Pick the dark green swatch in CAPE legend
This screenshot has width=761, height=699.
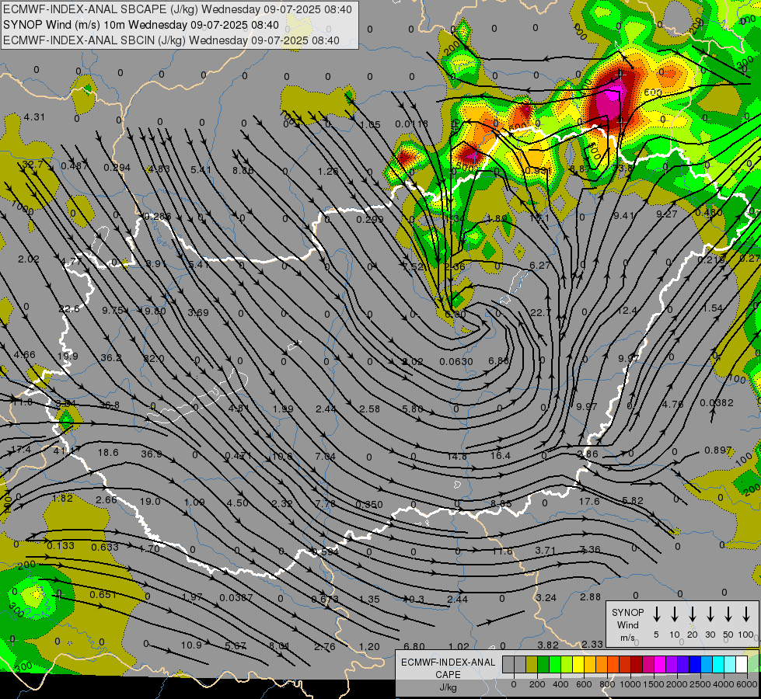pos(543,664)
